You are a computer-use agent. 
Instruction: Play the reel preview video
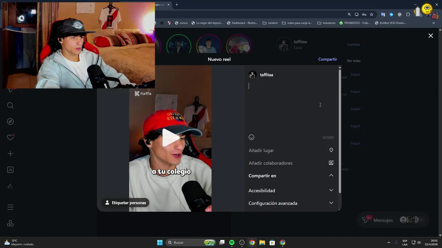[x=171, y=138]
